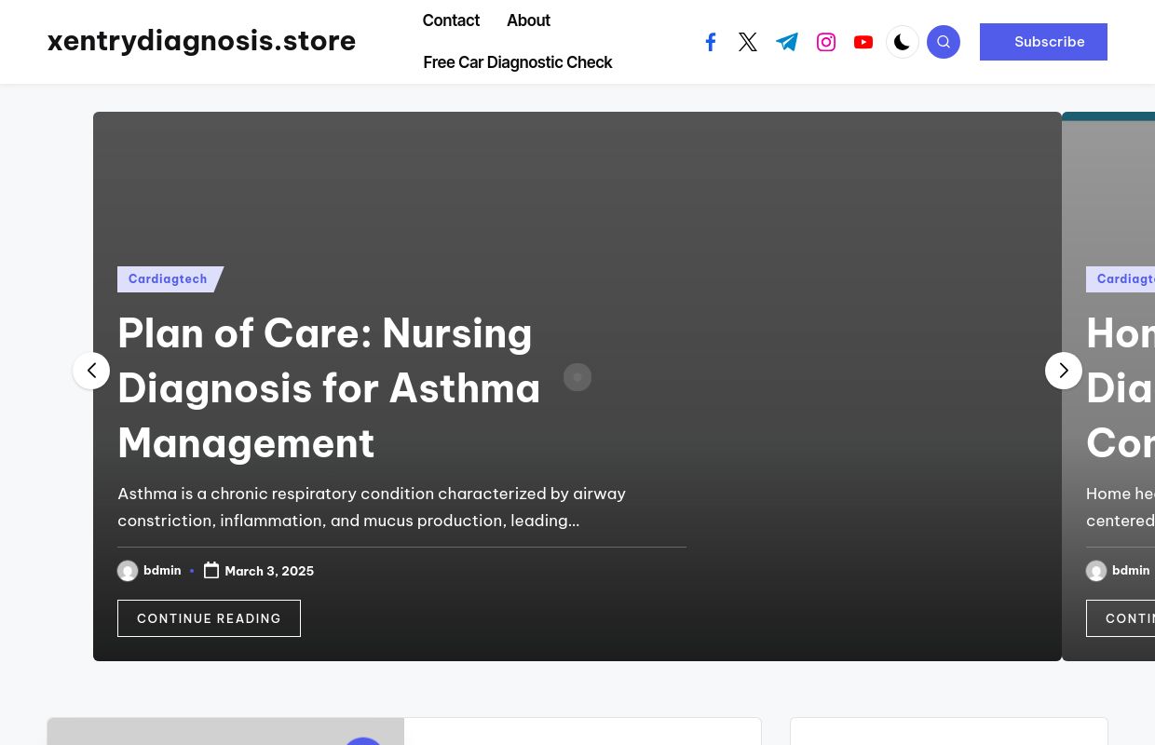This screenshot has height=745, width=1155.
Task: Go back a slide with the left arrow
Action: click(91, 371)
